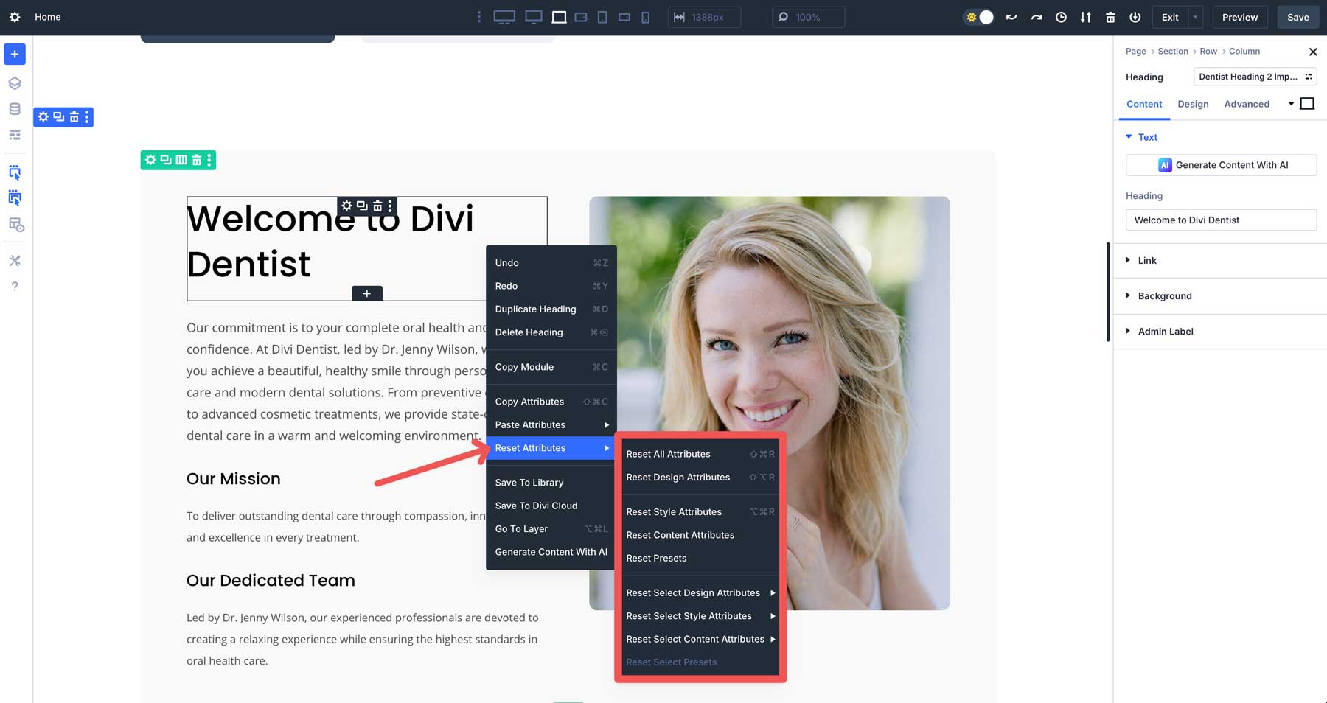1327x703 pixels.
Task: Select Copy Module from the context menu
Action: point(525,366)
